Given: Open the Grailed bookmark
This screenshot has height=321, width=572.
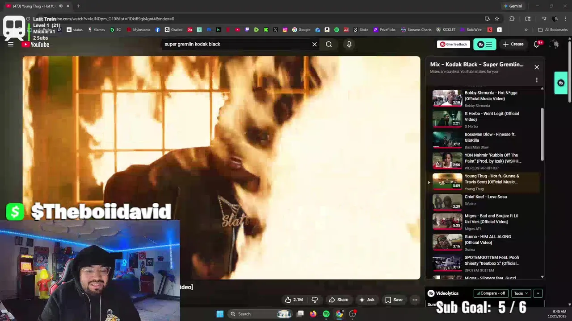Looking at the screenshot, I should [173, 30].
